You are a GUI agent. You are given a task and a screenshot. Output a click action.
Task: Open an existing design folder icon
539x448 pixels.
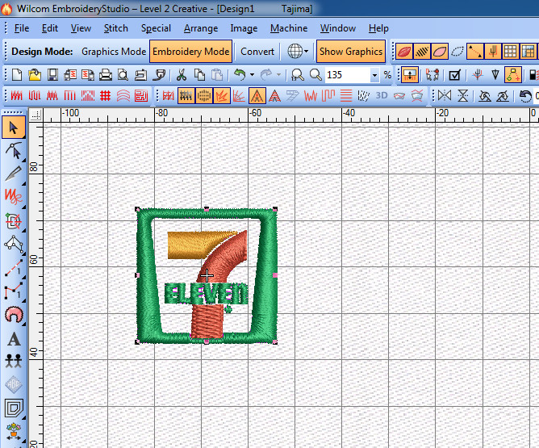click(x=35, y=74)
